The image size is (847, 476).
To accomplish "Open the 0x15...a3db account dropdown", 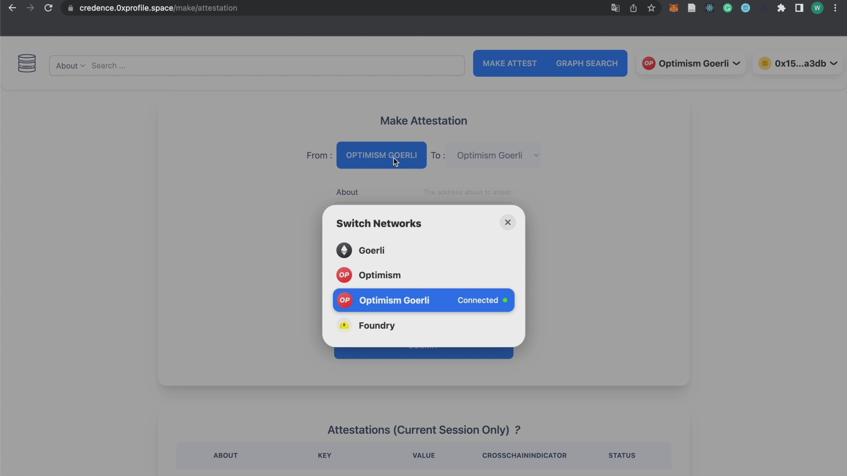I will (798, 63).
